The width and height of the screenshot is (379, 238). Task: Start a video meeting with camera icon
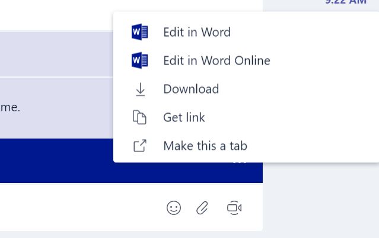[234, 208]
